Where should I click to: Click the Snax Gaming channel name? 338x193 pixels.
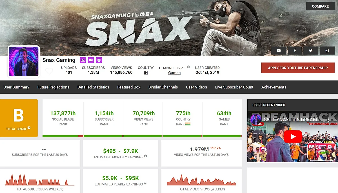tap(59, 60)
